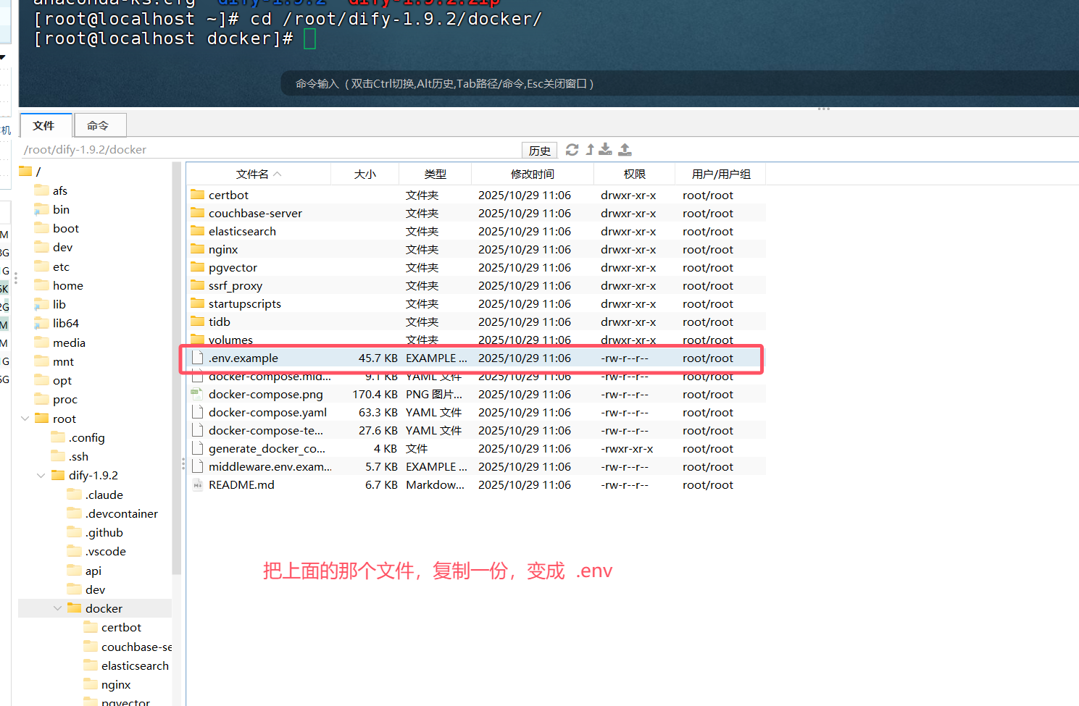1079x706 pixels.
Task: Select the certbot folder icon in file list
Action: [x=198, y=195]
